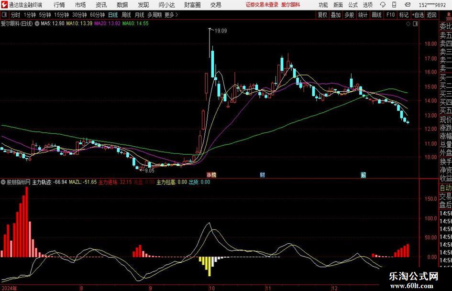Screen dimensions: 452x291
Task: Click the 19.09 high price label
Action: [221, 31]
